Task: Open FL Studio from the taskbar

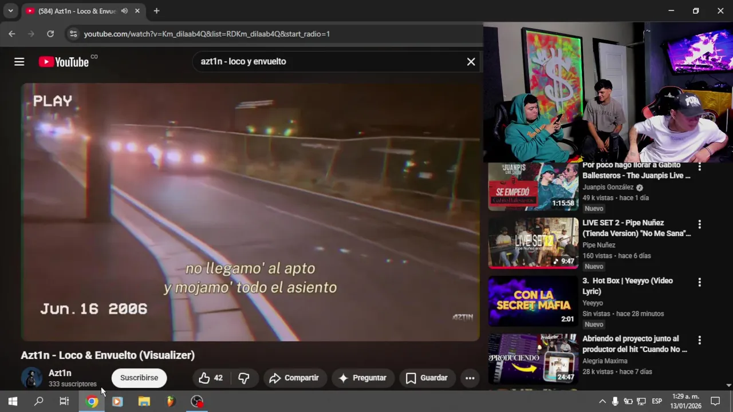Action: [170, 401]
